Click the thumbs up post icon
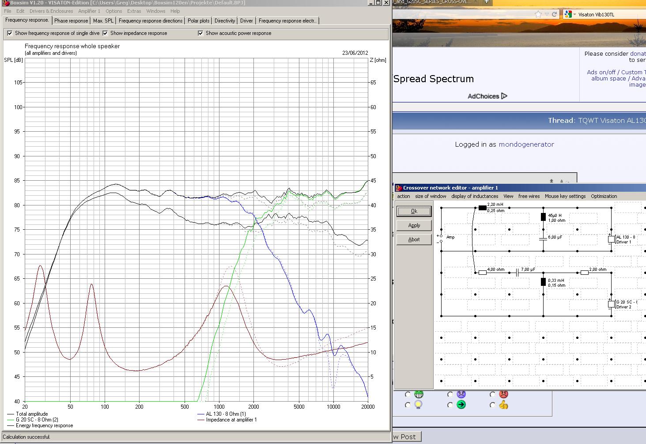The image size is (646, 444). [503, 405]
